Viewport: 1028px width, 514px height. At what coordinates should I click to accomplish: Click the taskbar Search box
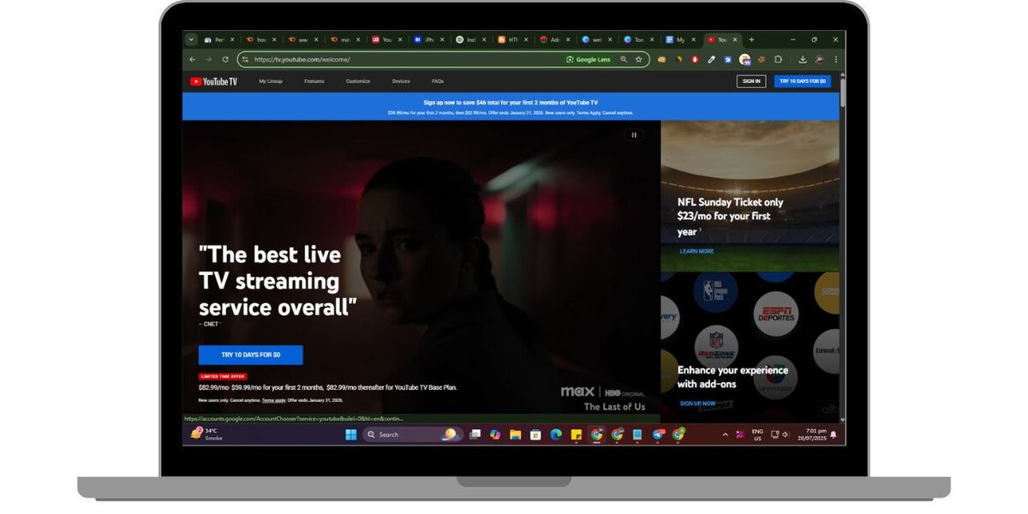click(414, 434)
